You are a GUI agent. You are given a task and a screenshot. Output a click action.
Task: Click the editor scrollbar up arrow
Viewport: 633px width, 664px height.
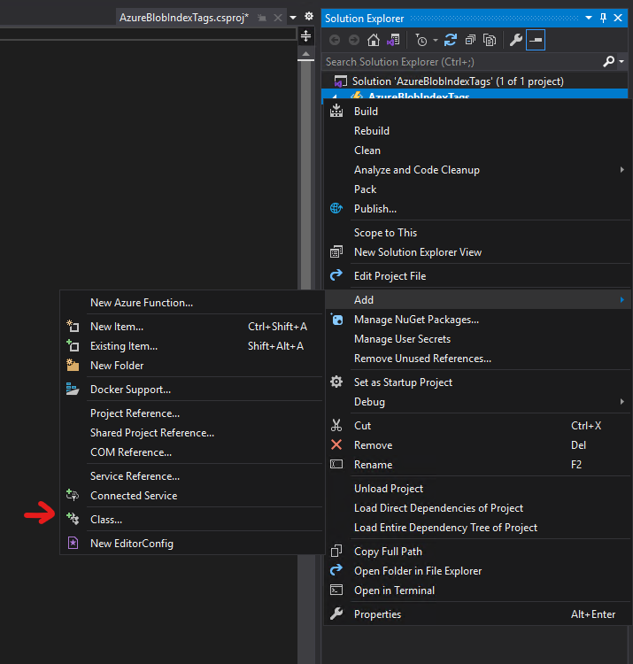tap(305, 54)
